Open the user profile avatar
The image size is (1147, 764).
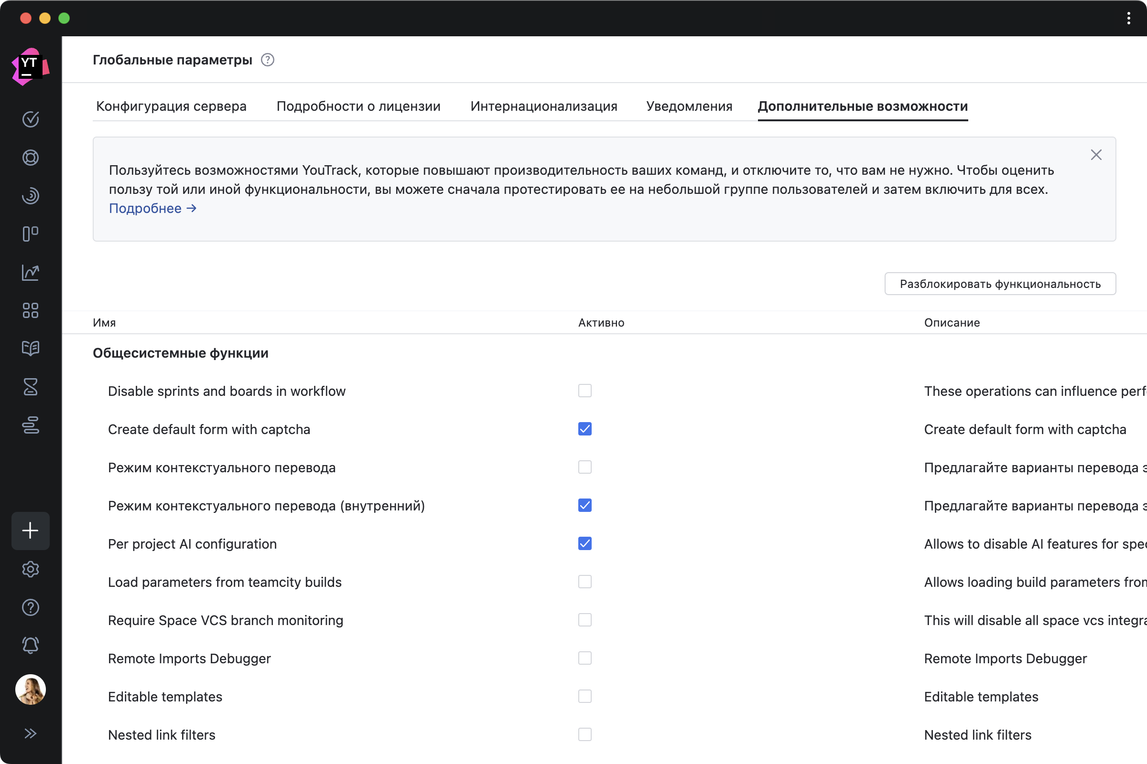tap(30, 690)
